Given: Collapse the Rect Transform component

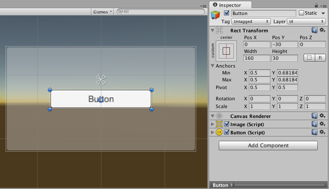Looking at the screenshot, I should 212,31.
